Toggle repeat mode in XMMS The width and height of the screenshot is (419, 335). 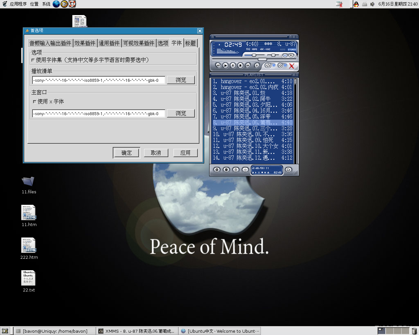pos(280,65)
